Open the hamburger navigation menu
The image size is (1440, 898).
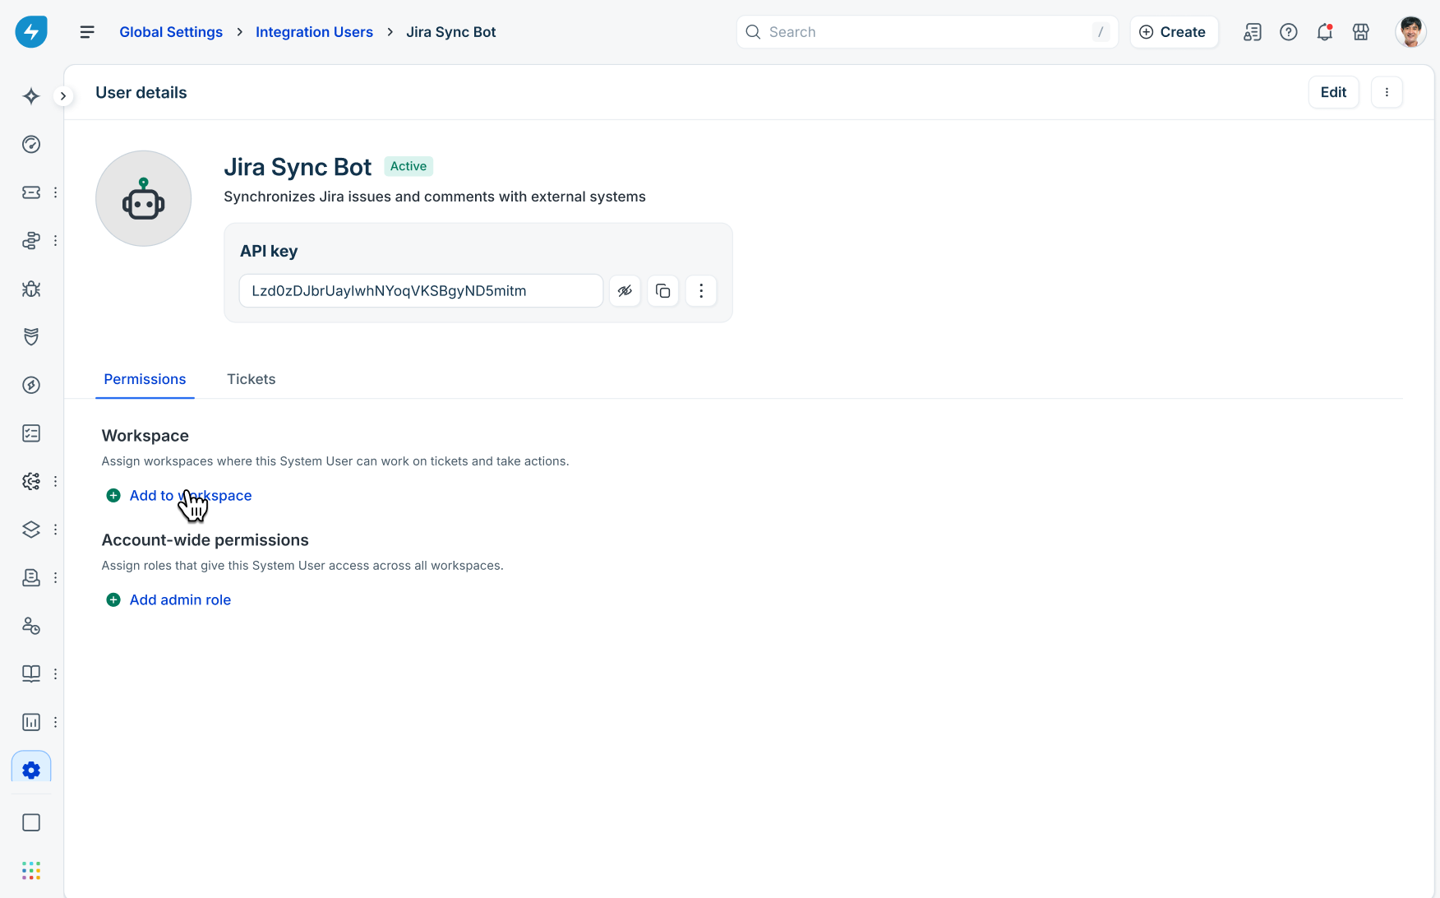click(x=87, y=32)
